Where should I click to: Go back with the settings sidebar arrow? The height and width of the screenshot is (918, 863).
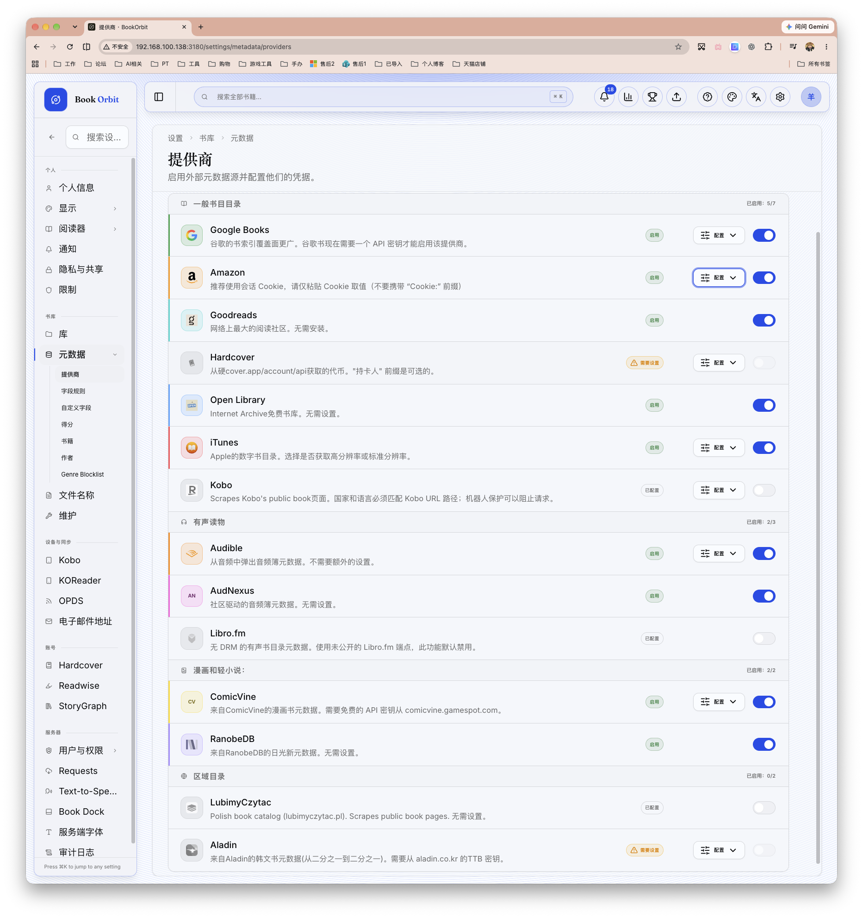[x=52, y=137]
